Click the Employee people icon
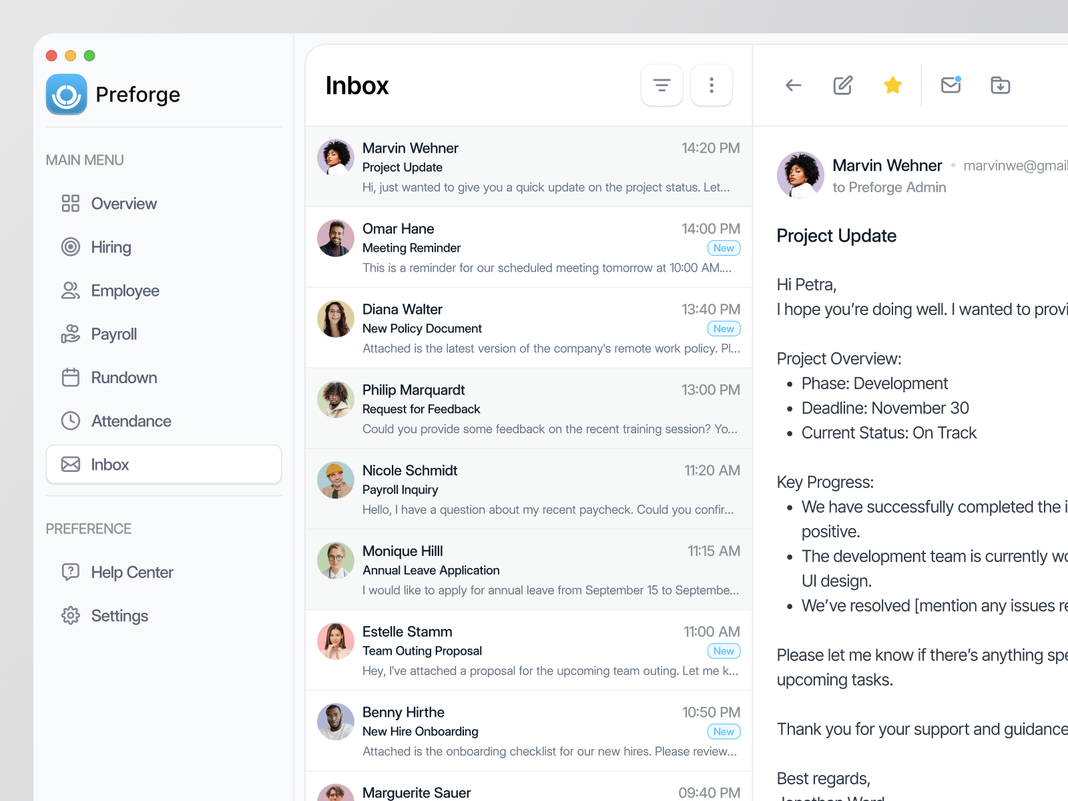This screenshot has width=1068, height=801. 71,290
